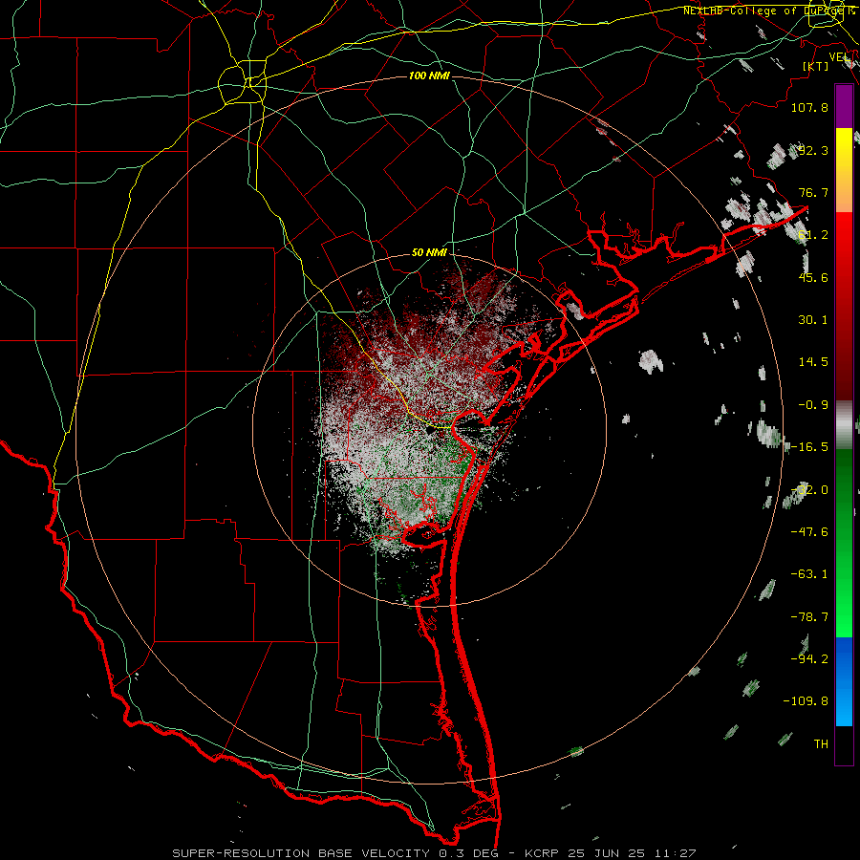Image resolution: width=860 pixels, height=860 pixels.
Task: Select the -0.9 velocity scale value
Action: tap(813, 405)
